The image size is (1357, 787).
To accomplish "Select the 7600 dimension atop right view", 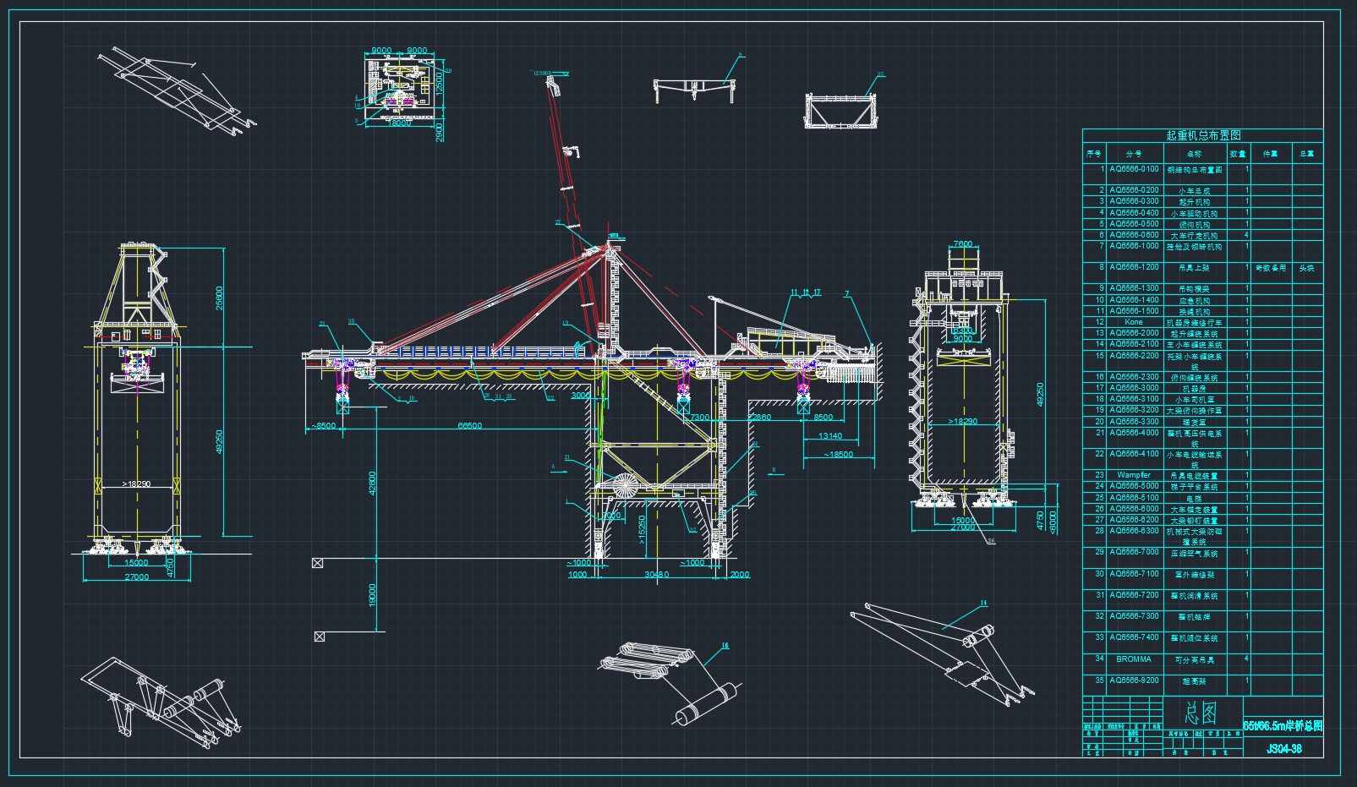I will (962, 244).
